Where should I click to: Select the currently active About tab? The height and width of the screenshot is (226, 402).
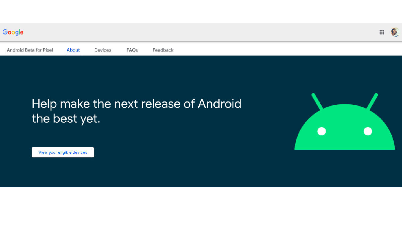(73, 50)
